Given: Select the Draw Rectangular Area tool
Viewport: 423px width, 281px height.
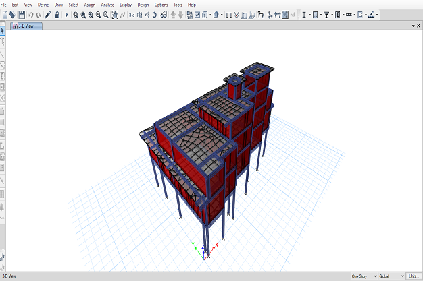Looking at the screenshot, I should click(2, 122).
